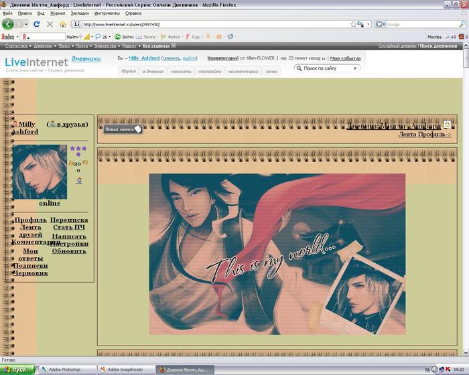Open the Справка menu
Image resolution: width=469 pixels, height=375 pixels.
(133, 13)
